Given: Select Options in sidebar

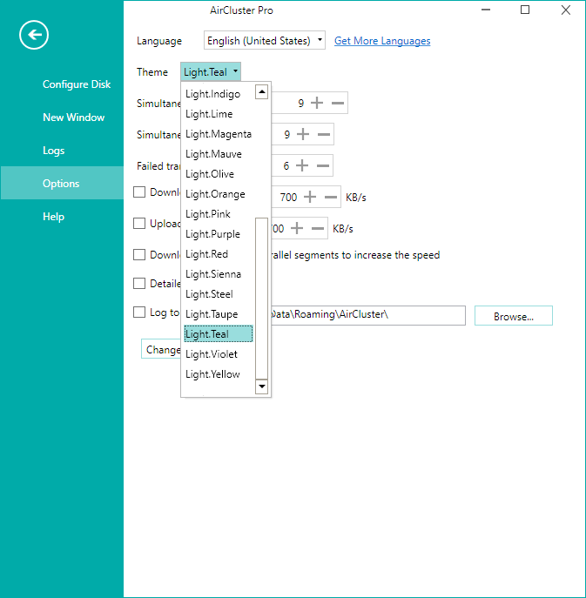Looking at the screenshot, I should tap(62, 183).
